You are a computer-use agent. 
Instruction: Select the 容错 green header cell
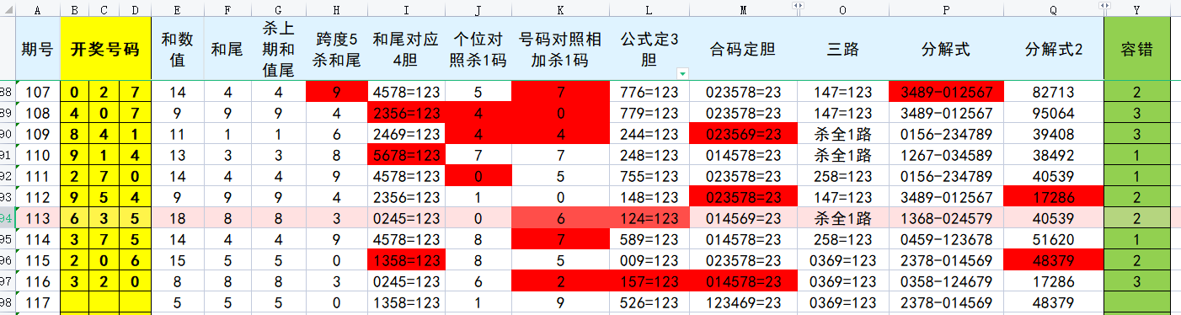pyautogui.click(x=1136, y=48)
